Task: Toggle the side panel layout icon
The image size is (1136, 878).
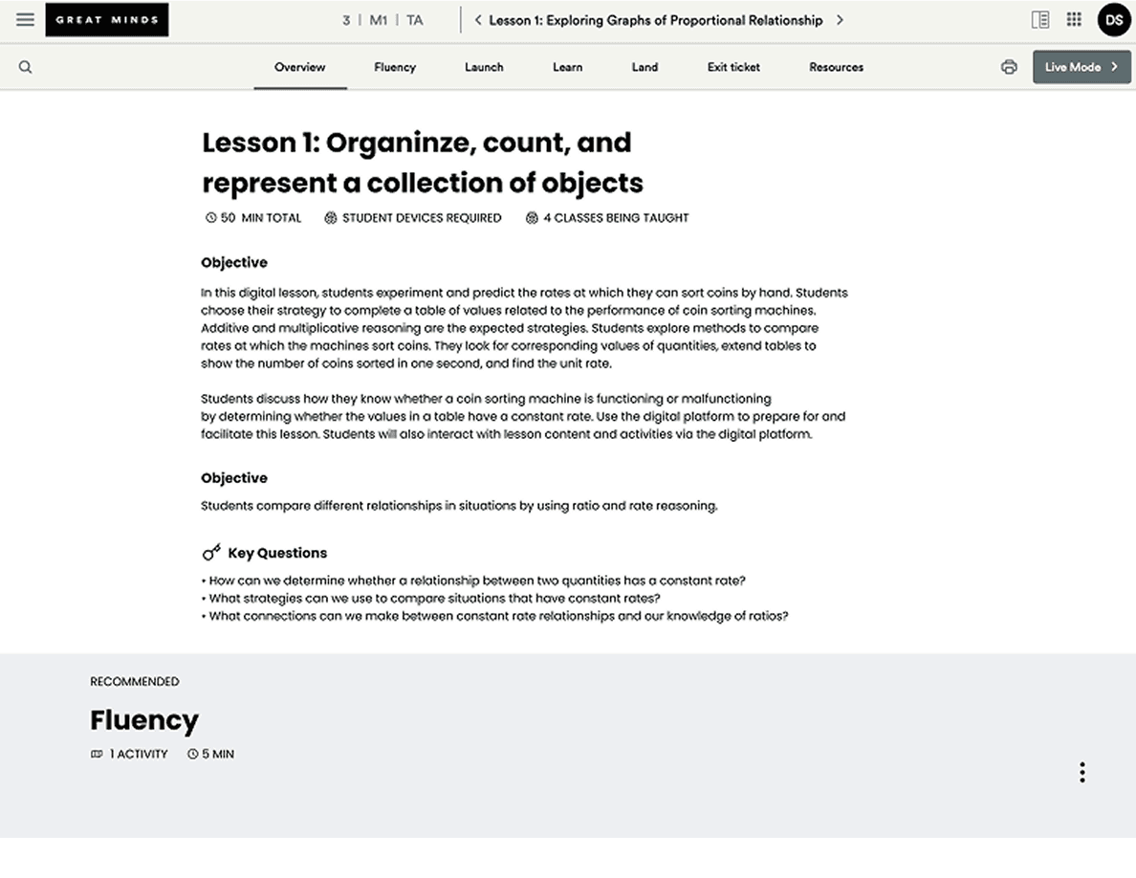Action: 1040,19
